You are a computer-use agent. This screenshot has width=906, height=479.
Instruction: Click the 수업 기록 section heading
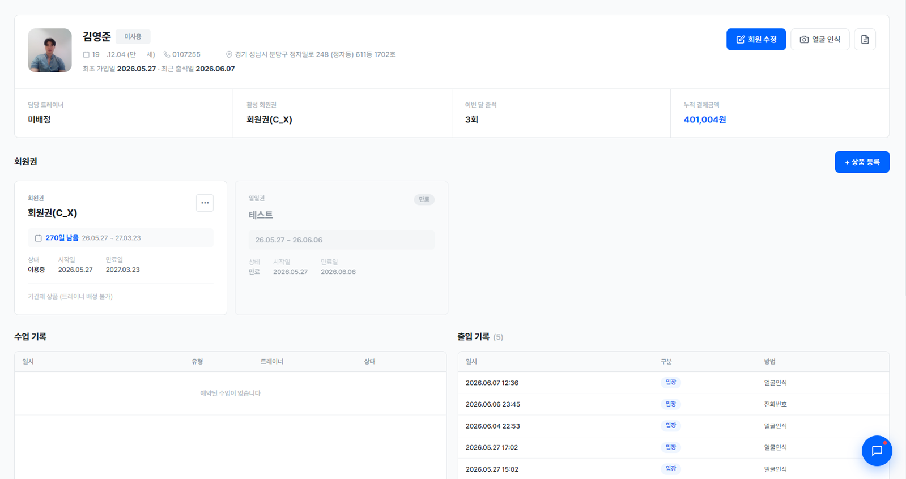tap(30, 336)
